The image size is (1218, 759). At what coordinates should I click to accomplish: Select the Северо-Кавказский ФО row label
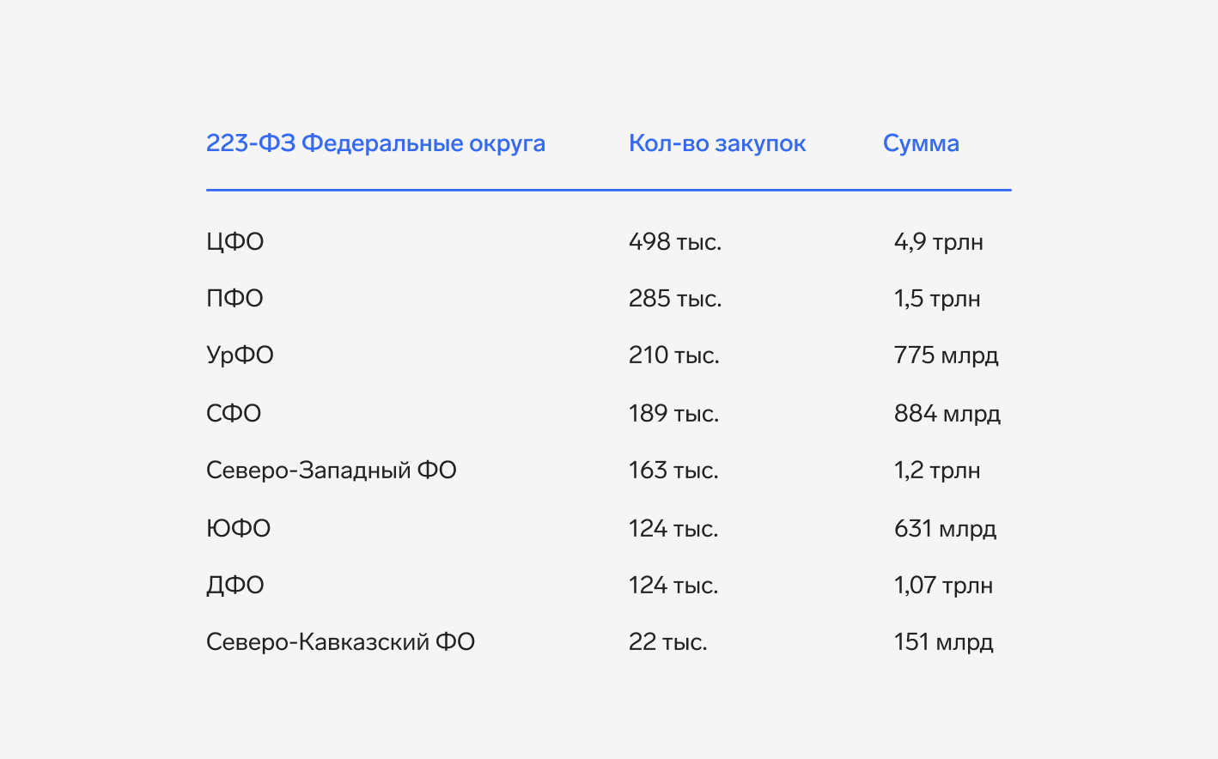(x=340, y=642)
